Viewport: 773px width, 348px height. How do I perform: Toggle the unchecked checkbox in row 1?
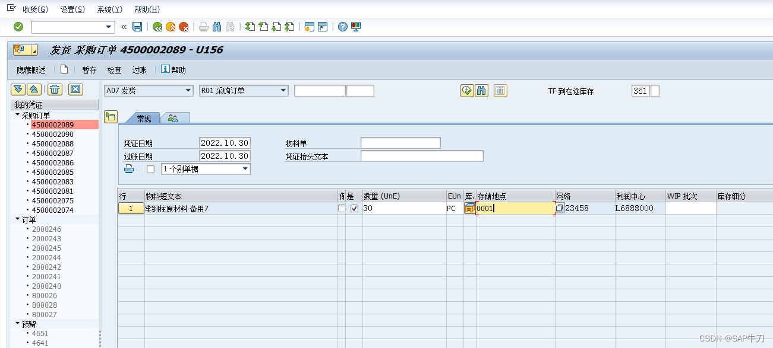pyautogui.click(x=341, y=208)
